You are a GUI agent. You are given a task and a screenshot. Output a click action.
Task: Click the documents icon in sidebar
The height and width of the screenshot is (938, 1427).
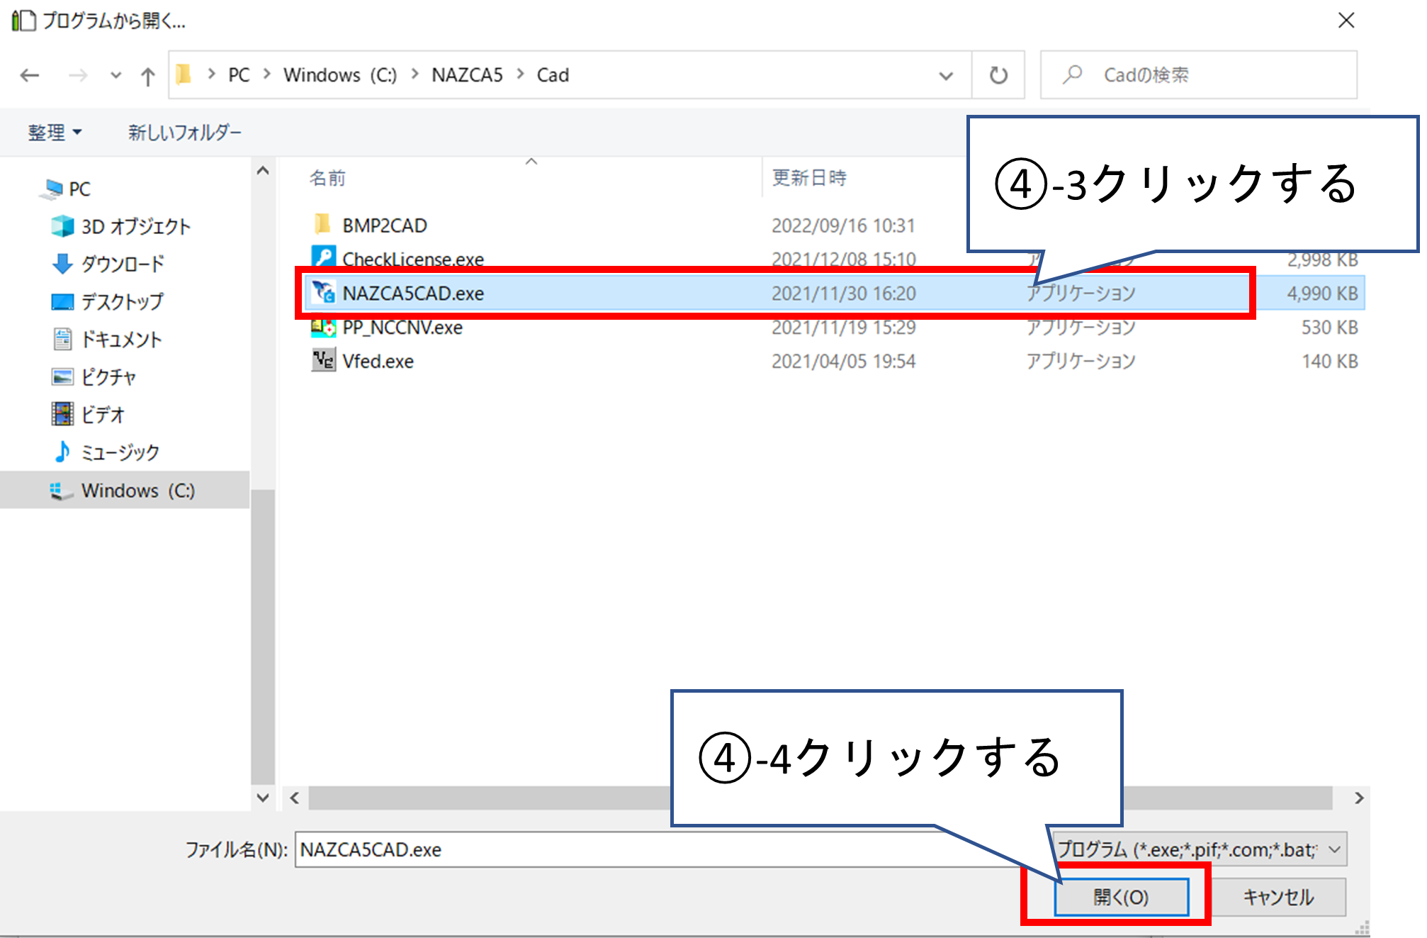[x=62, y=339]
